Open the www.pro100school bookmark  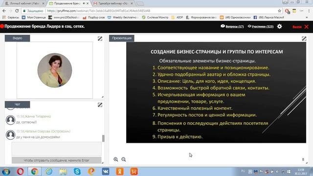pyautogui.click(x=64, y=18)
